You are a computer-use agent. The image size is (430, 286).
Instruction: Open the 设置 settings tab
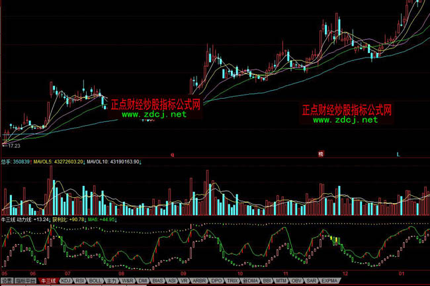coord(7,281)
